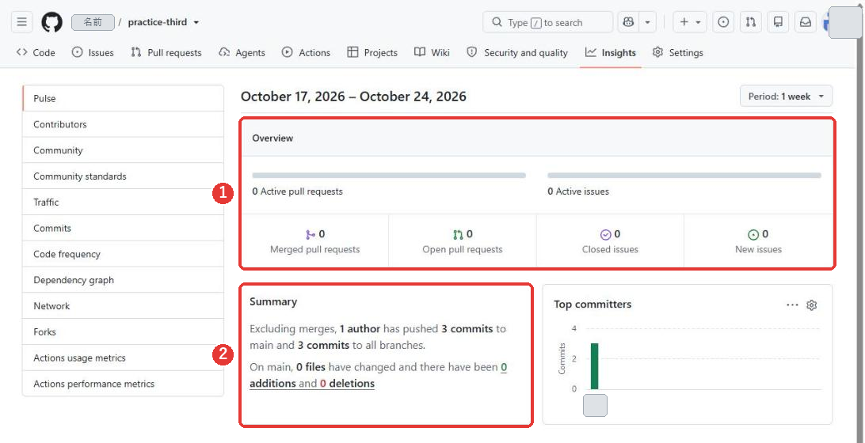Click the closed issue check icon
The width and height of the screenshot is (865, 443).
pos(606,235)
